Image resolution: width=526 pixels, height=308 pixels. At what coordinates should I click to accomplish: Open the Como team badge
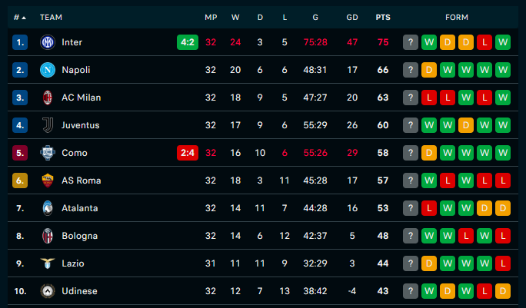[x=48, y=153]
